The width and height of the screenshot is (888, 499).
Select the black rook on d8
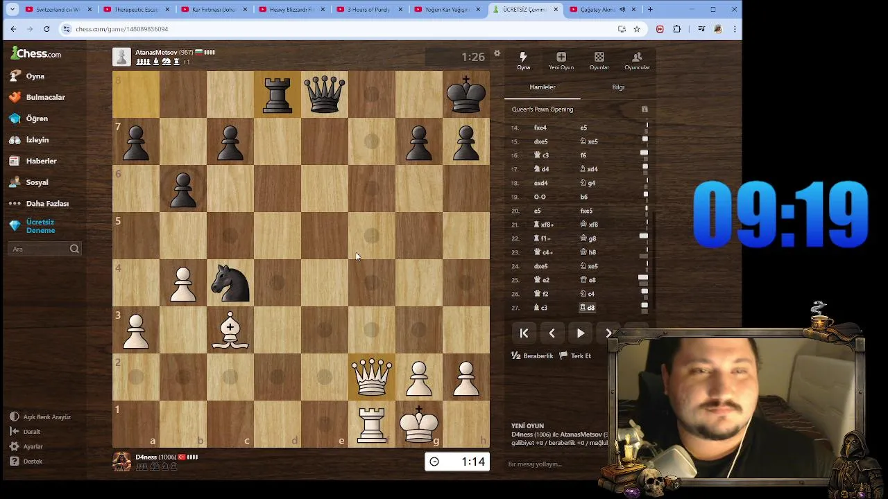pyautogui.click(x=277, y=94)
